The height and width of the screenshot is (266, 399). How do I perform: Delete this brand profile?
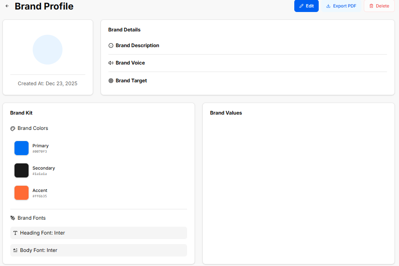(x=379, y=6)
